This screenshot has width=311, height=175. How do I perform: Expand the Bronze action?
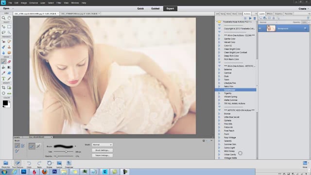click(x=219, y=114)
